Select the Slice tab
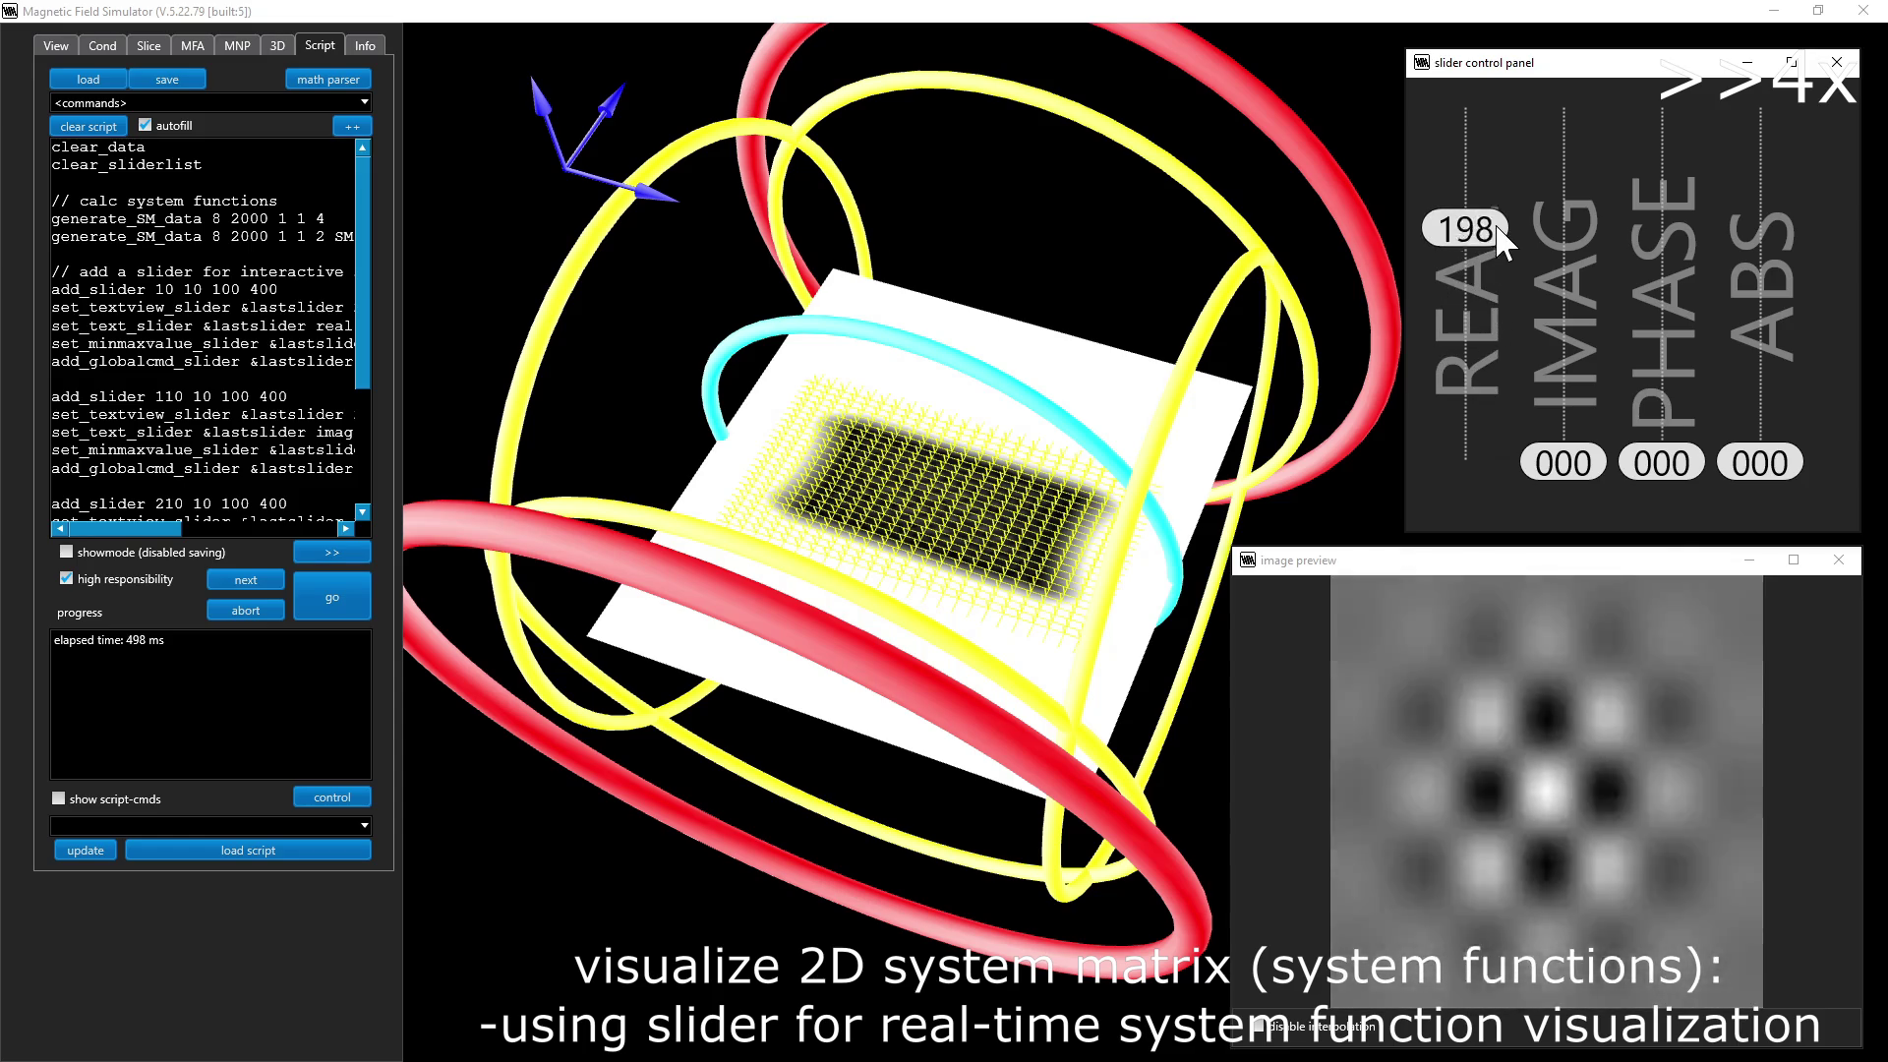 click(148, 46)
